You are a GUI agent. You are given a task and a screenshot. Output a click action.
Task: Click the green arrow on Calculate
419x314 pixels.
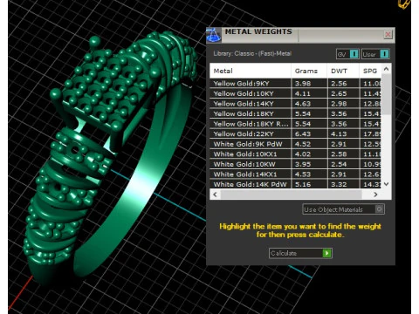tap(326, 253)
